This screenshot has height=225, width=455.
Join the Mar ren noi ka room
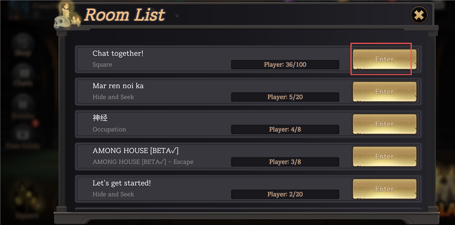tap(384, 92)
